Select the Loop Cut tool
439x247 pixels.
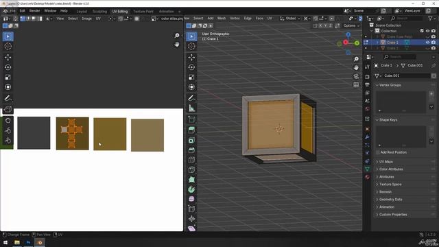pyautogui.click(x=191, y=160)
